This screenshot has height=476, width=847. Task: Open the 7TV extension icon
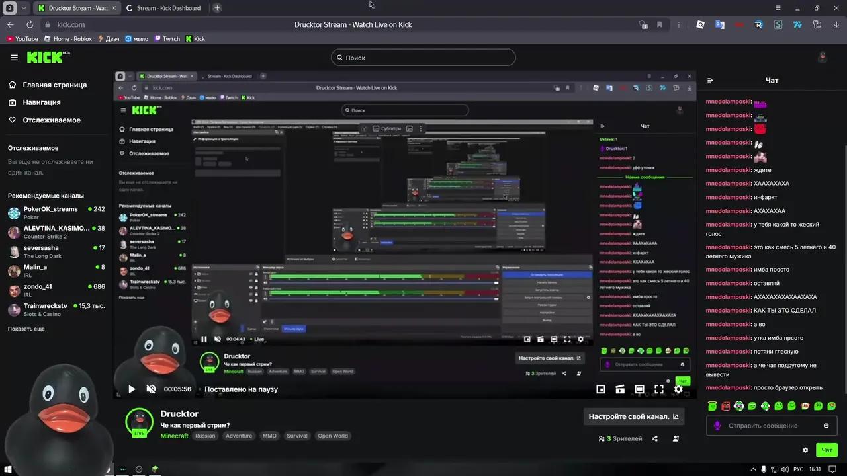pos(797,24)
